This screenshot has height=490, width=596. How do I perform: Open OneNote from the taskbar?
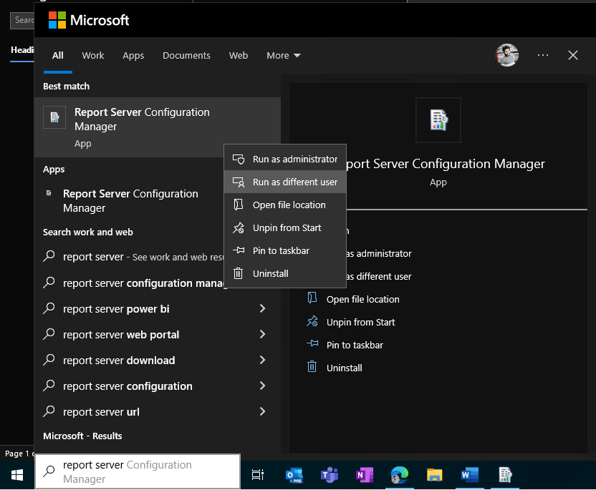tap(364, 475)
